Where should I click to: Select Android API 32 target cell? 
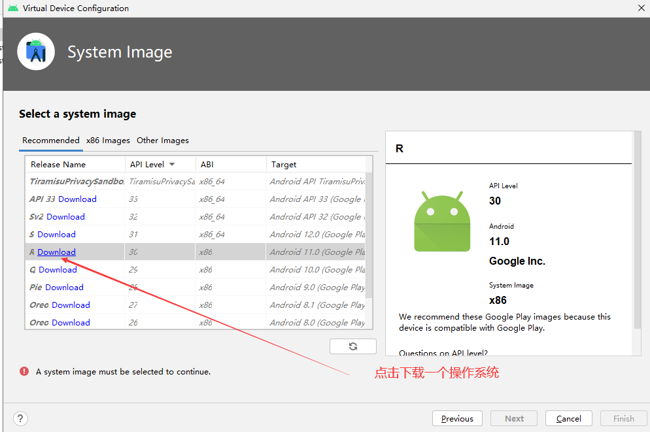tap(316, 217)
